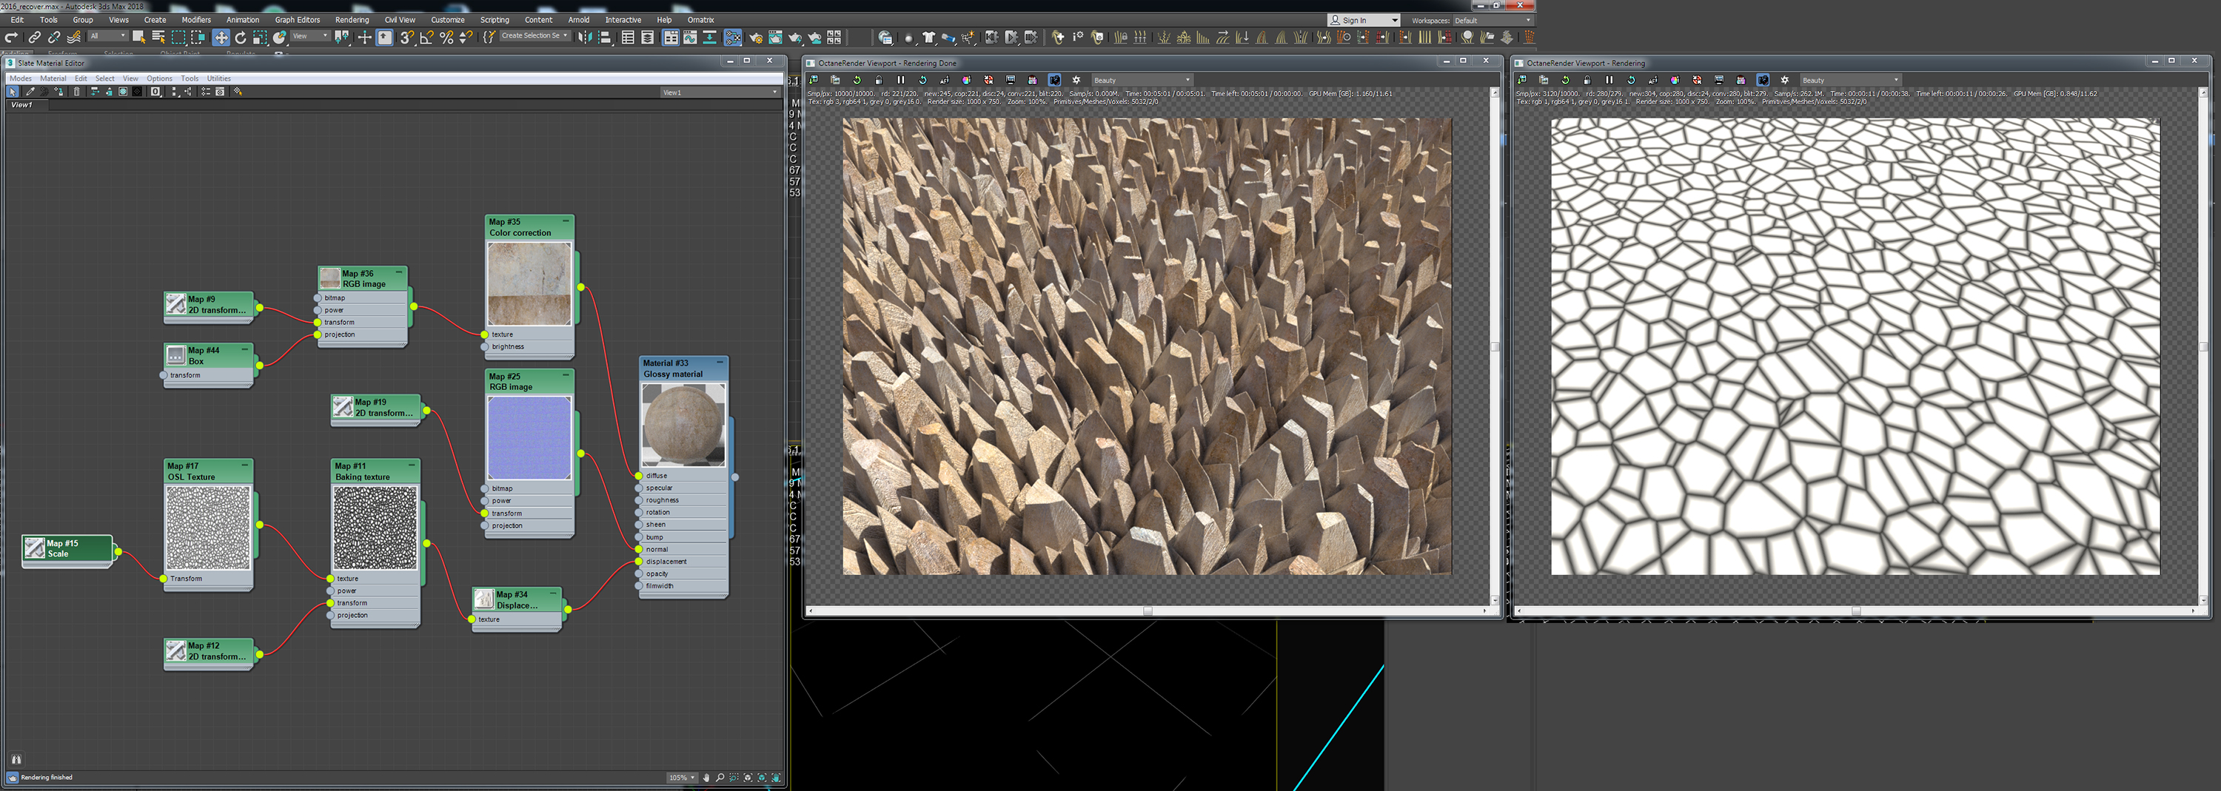Image resolution: width=2221 pixels, height=791 pixels.
Task: Click gear settings icon in right Octane viewport
Action: (1785, 80)
